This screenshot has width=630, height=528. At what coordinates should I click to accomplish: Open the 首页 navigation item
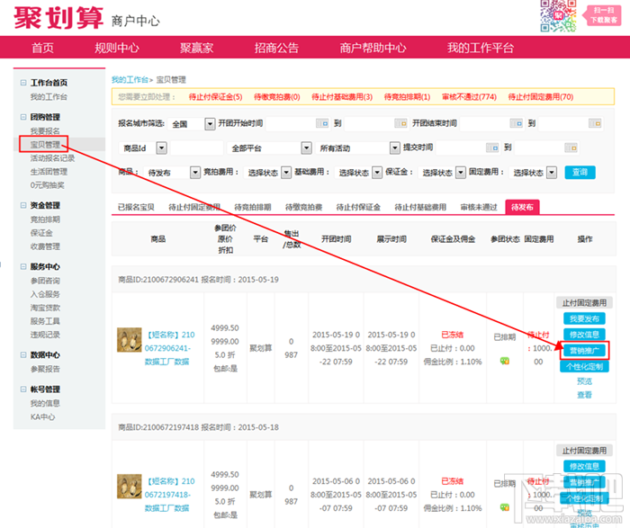coord(42,48)
